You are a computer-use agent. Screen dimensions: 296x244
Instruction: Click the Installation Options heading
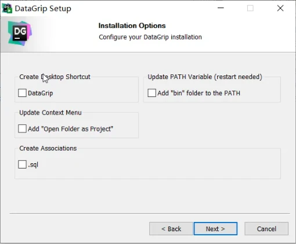(132, 26)
